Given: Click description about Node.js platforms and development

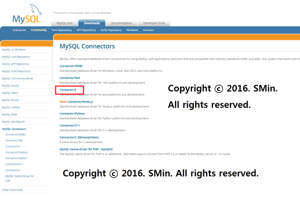Looking at the screenshot, I should point(105,106).
